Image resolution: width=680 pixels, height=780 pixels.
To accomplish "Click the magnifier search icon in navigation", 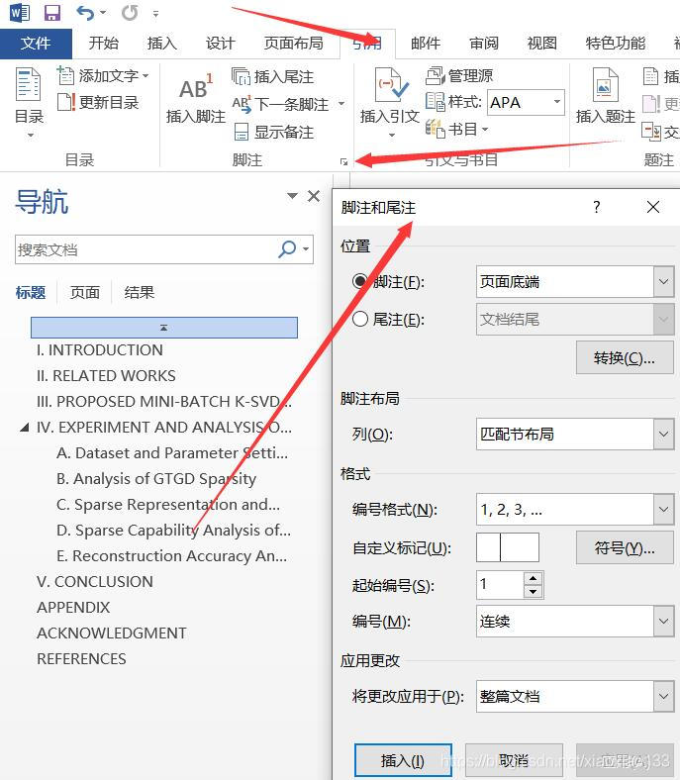I will click(x=287, y=249).
